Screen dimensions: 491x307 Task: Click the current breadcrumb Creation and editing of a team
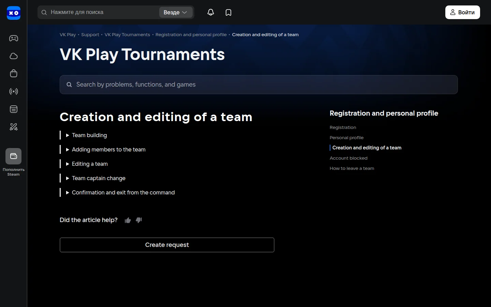[265, 35]
